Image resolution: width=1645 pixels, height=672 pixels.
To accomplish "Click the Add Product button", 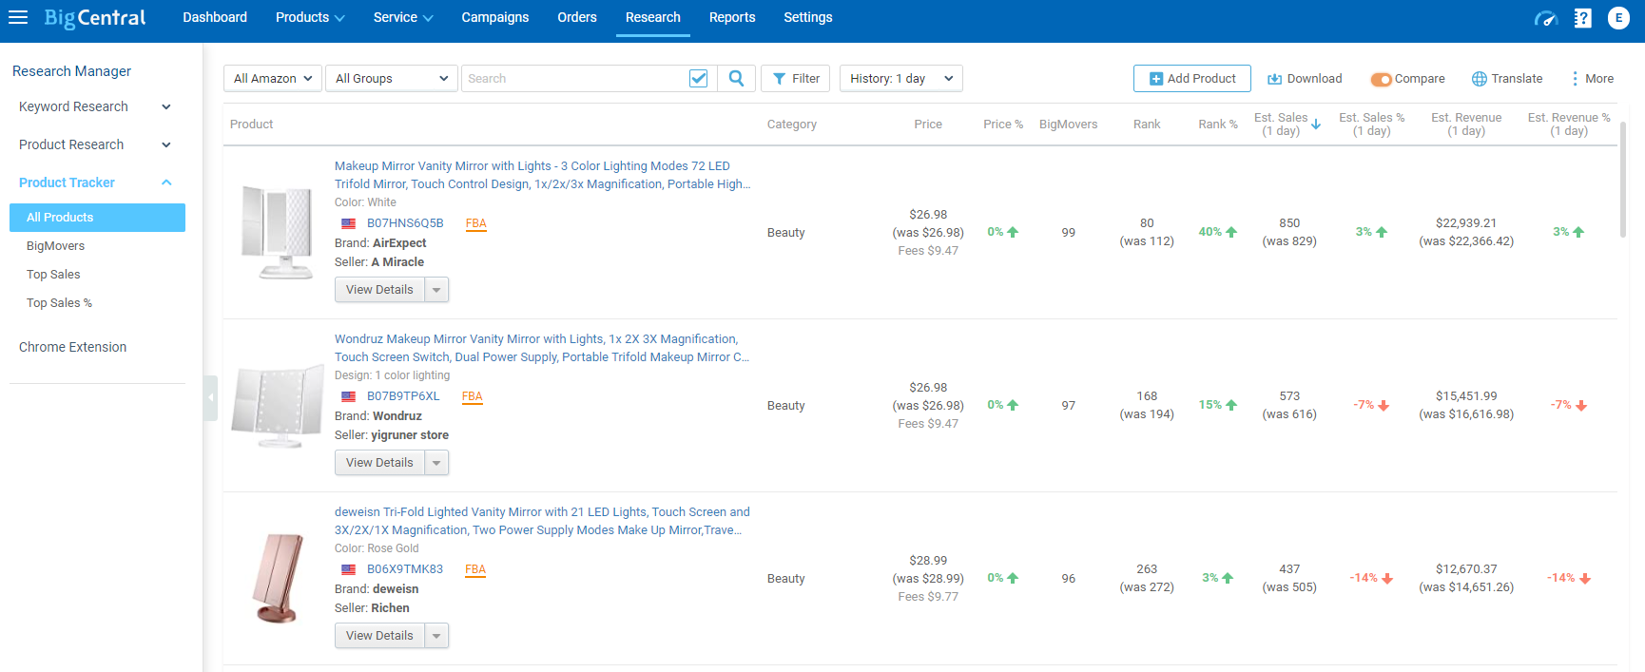I will (1192, 78).
